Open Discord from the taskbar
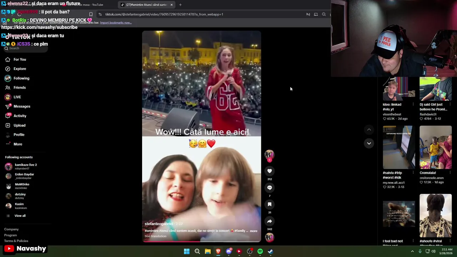The image size is (457, 257). 229,251
